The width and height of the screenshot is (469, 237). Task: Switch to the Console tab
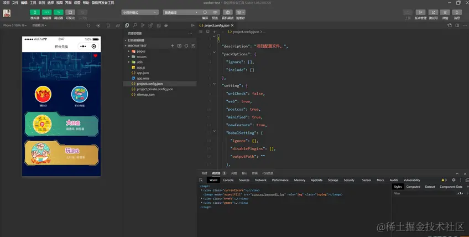tap(228, 180)
